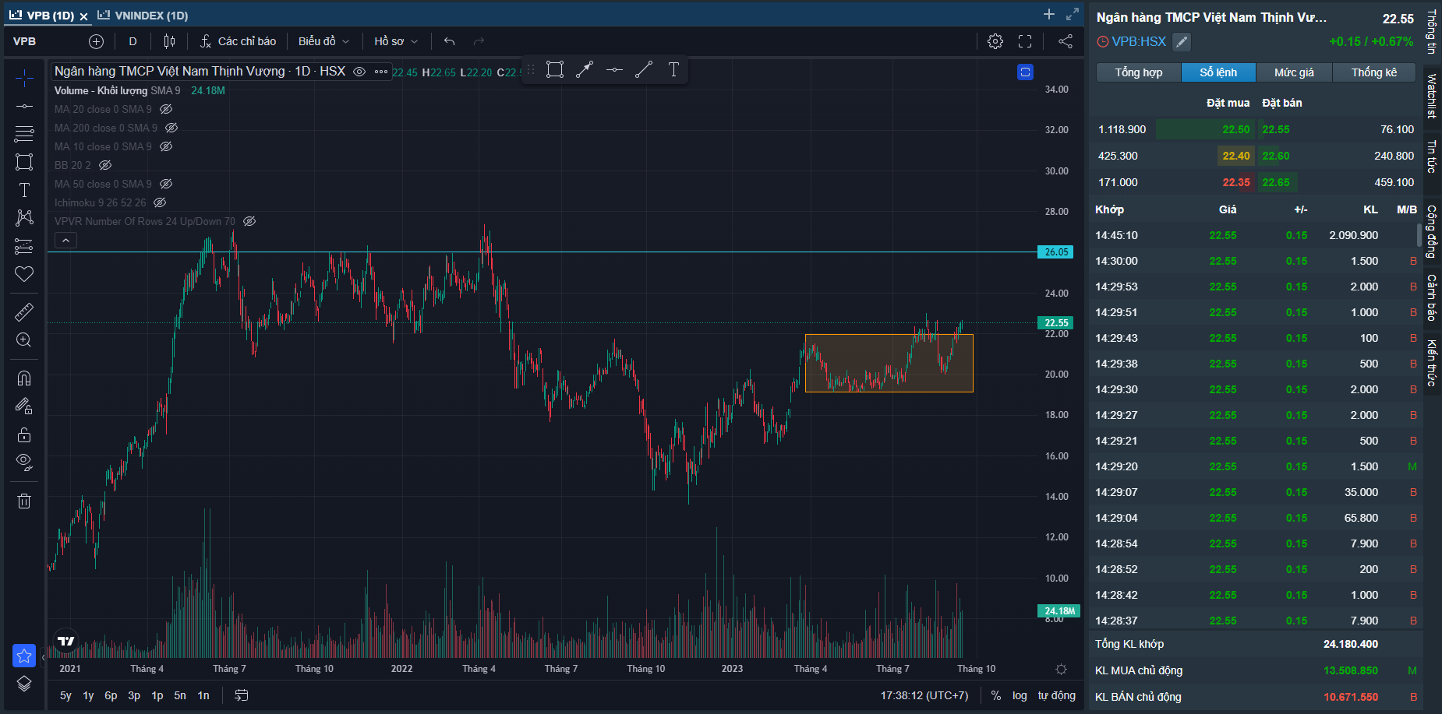
Task: Show the MA 50 indicator
Action: [x=166, y=184]
